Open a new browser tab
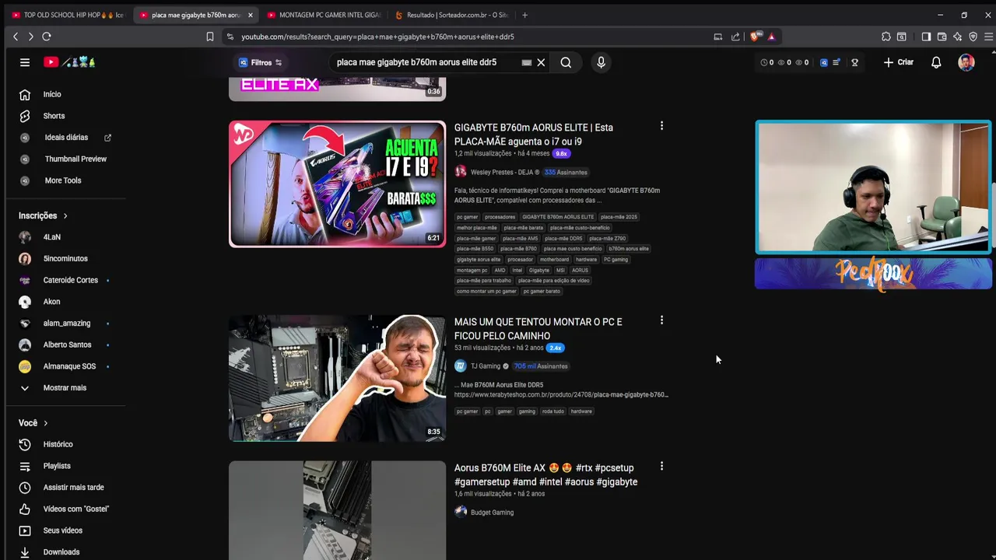The image size is (996, 560). click(524, 15)
